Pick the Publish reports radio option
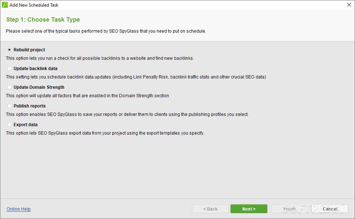The height and width of the screenshot is (219, 355). coord(10,106)
